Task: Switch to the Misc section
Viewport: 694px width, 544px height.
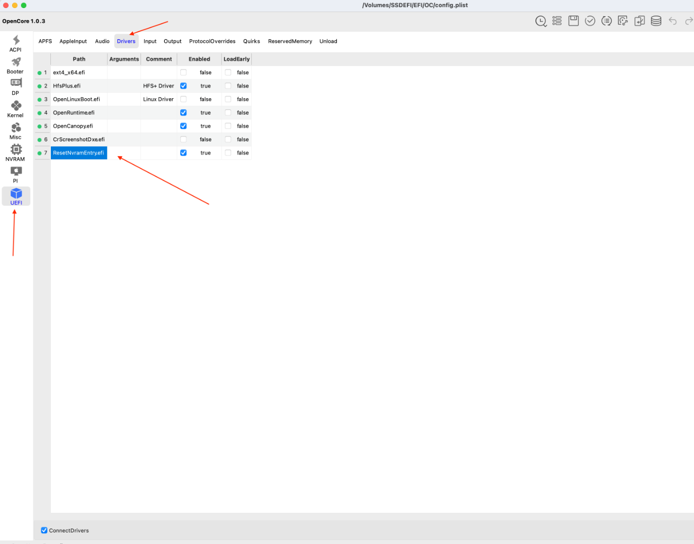Action: (x=16, y=130)
